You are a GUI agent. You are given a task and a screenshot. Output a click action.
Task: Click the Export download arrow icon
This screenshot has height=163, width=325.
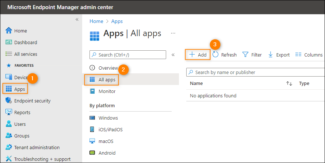[x=271, y=55]
